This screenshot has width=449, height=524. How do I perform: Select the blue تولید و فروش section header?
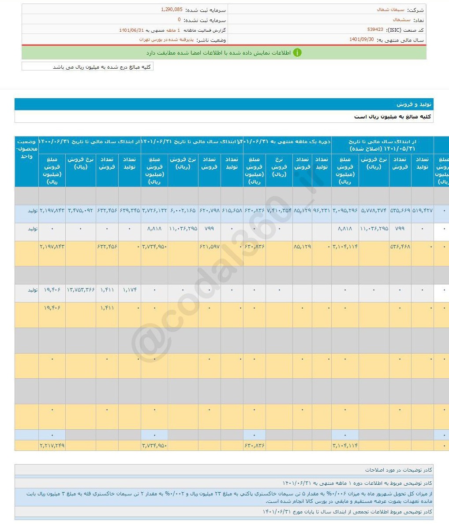pos(224,104)
